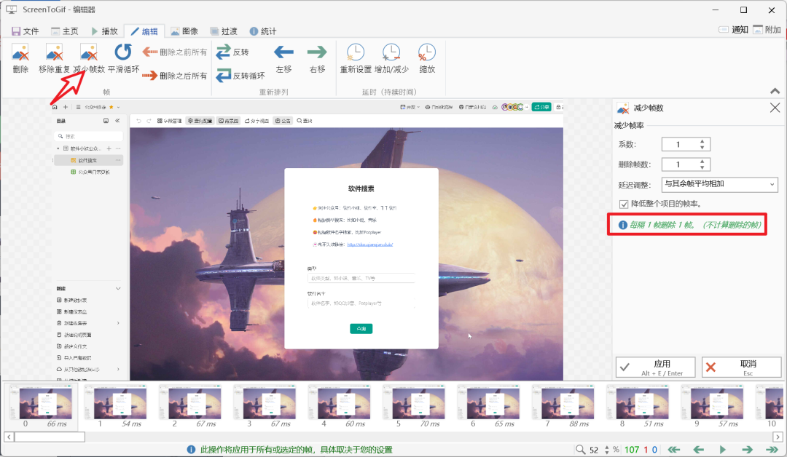Click the 应用 apply button
The width and height of the screenshot is (787, 457).
[656, 367]
